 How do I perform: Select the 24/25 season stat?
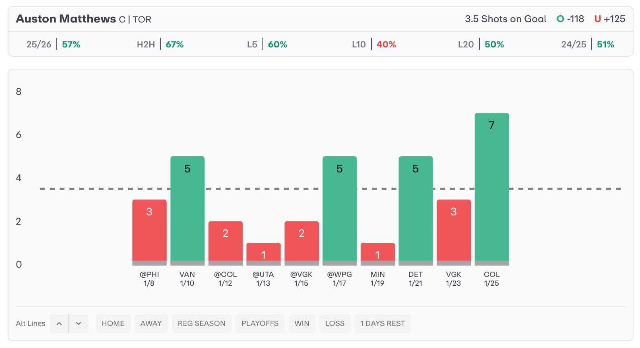pos(588,44)
